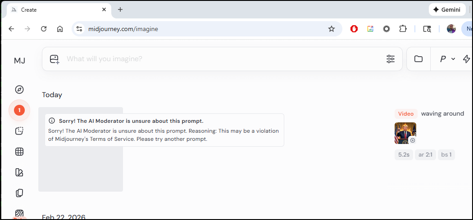Open the Personalize swatch icon in sidebar
The image size is (473, 220).
[19, 172]
